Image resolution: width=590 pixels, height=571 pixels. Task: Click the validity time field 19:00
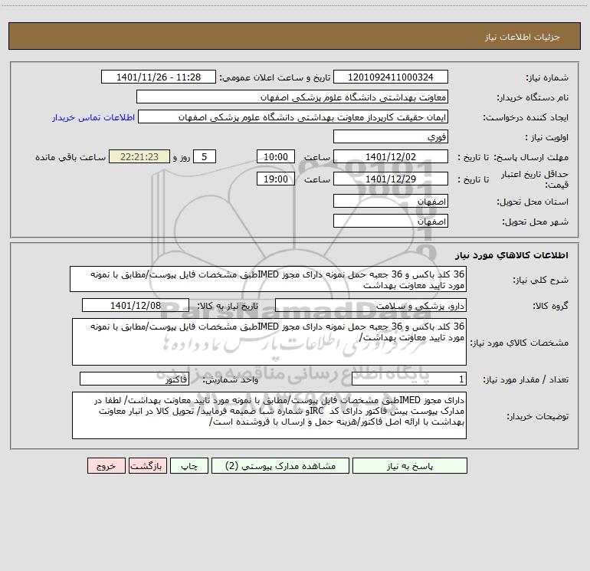(x=275, y=179)
